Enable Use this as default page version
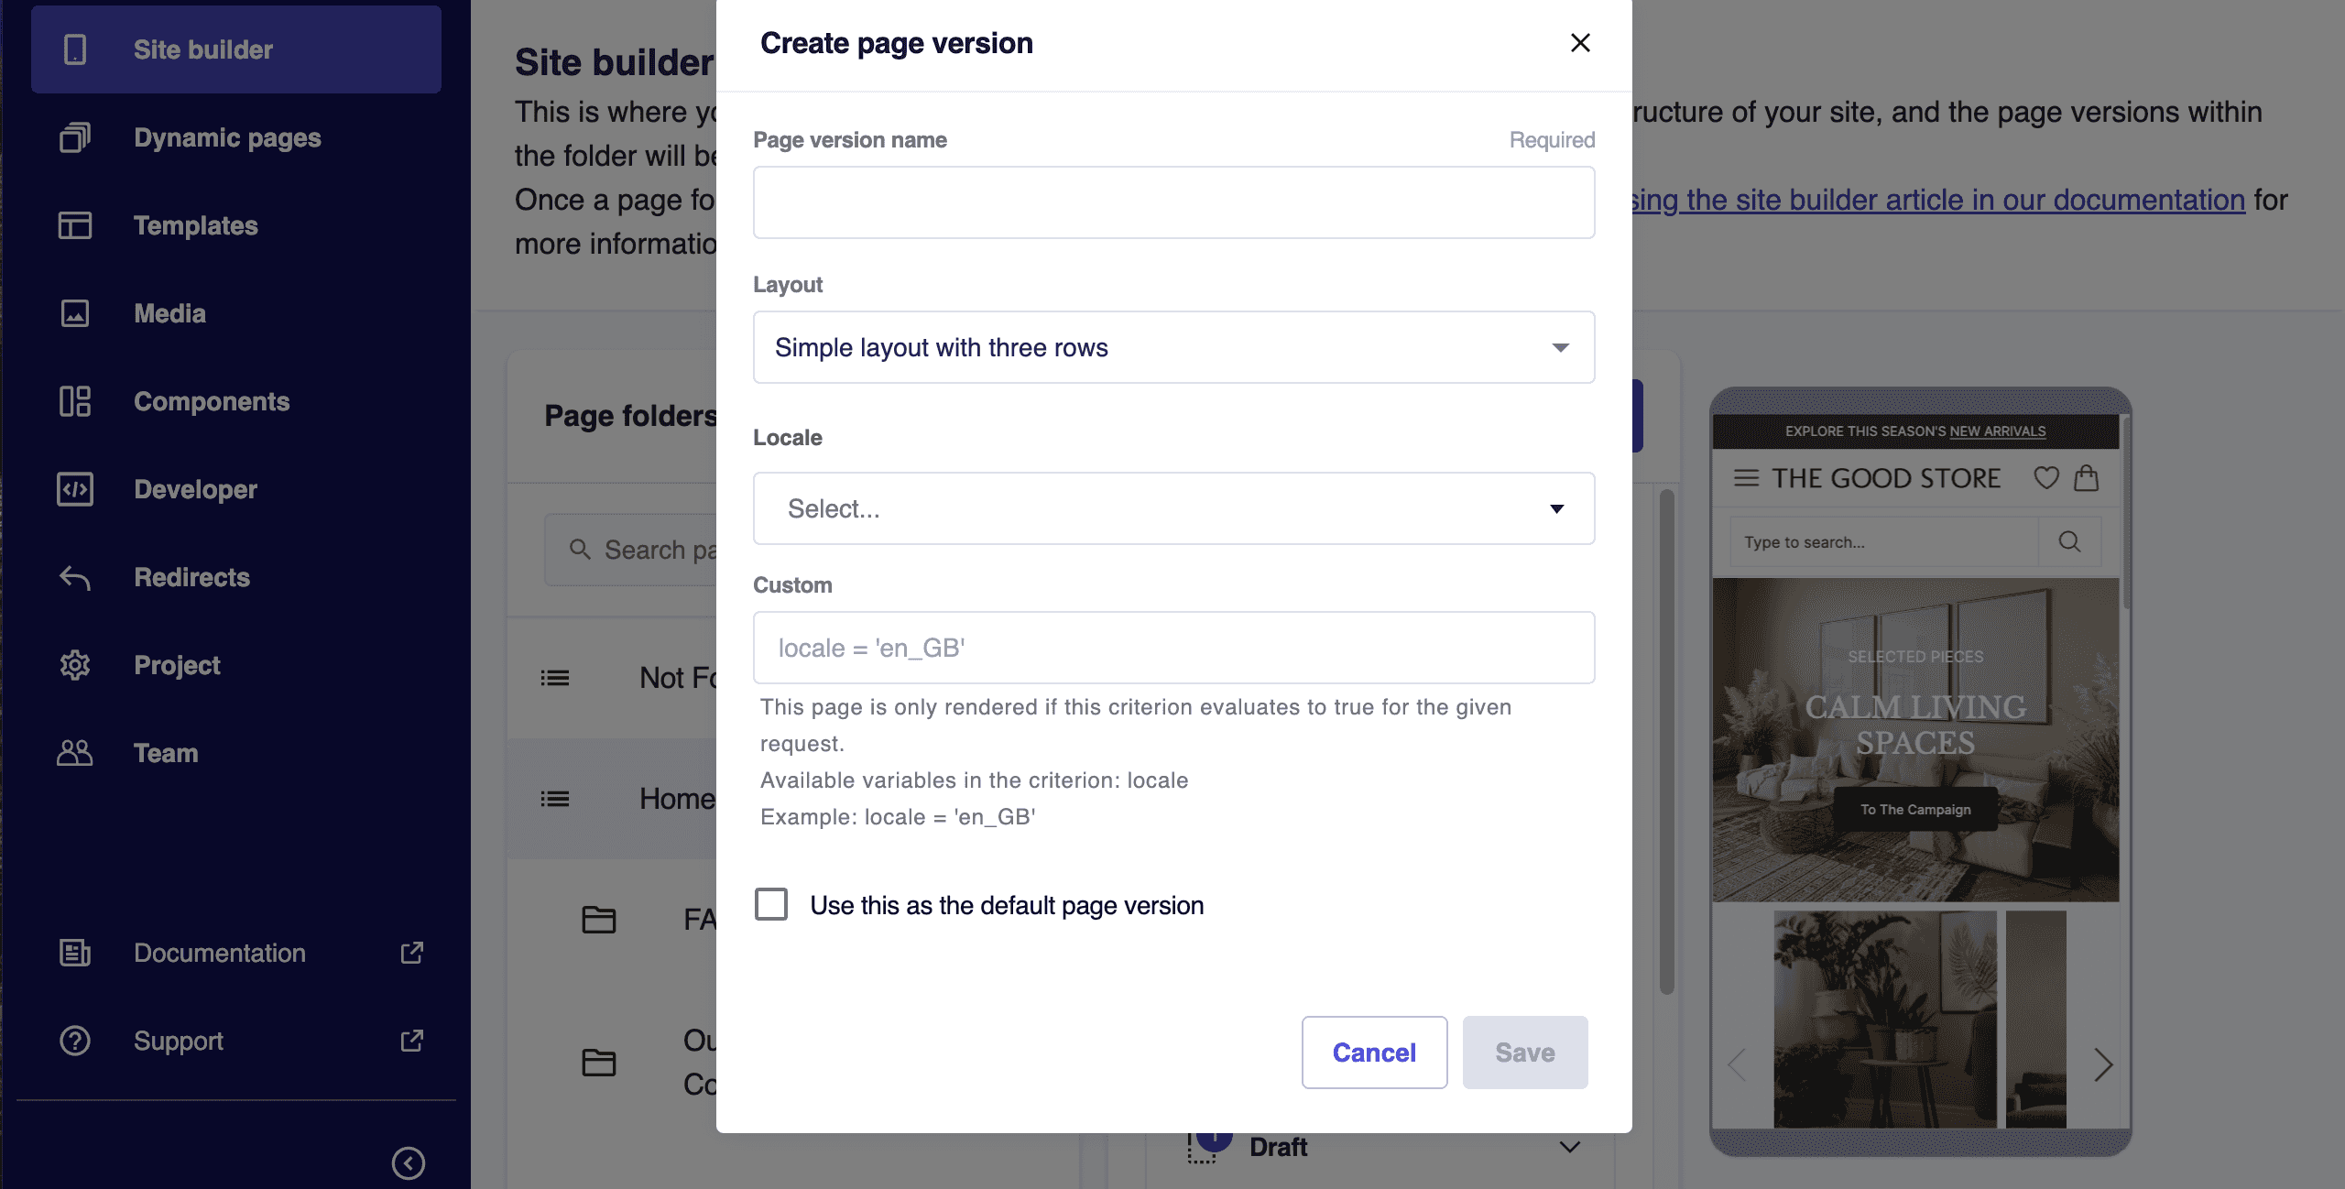2345x1189 pixels. point(771,904)
